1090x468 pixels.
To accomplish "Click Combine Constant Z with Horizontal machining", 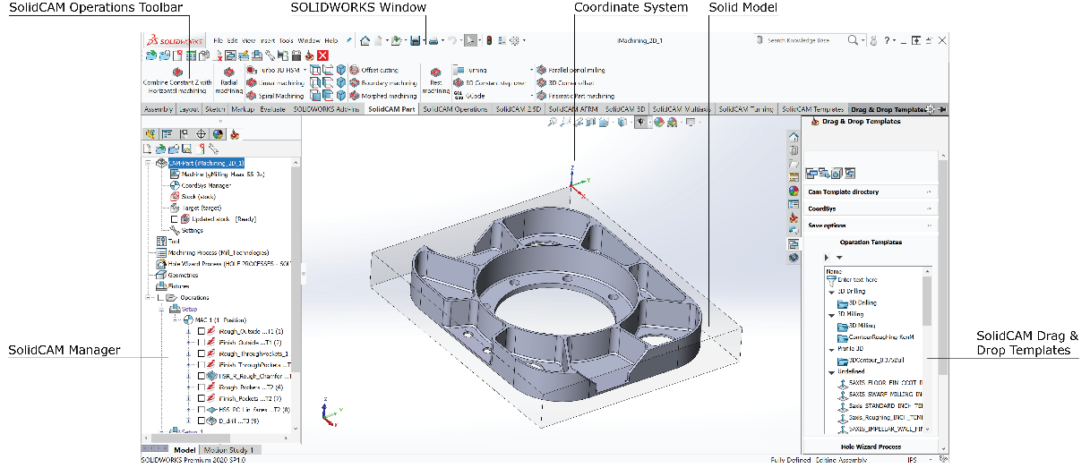I will [178, 81].
